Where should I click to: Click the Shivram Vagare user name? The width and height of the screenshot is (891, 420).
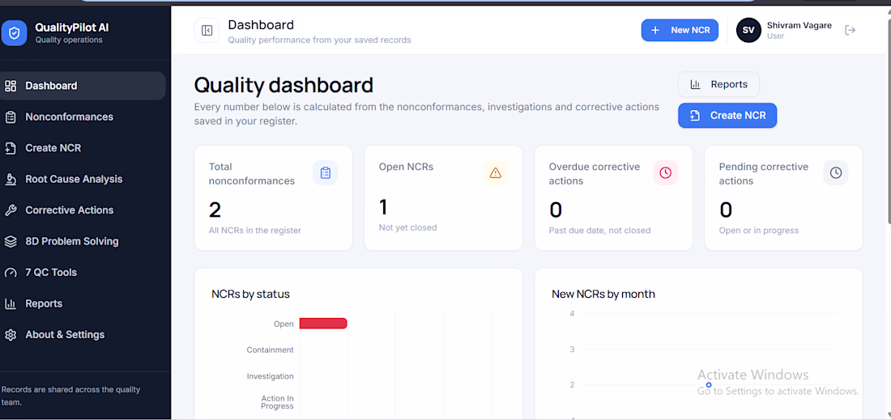799,26
